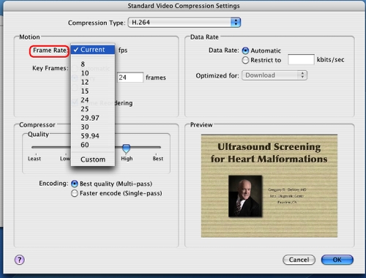Select Best quality (Multi-pass) encoding
Viewport: 366px width, 278px height.
point(75,184)
